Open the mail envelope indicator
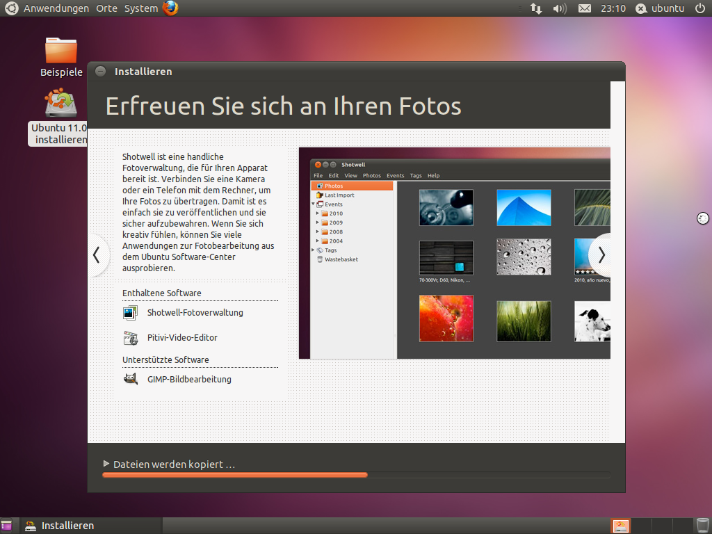 [584, 8]
